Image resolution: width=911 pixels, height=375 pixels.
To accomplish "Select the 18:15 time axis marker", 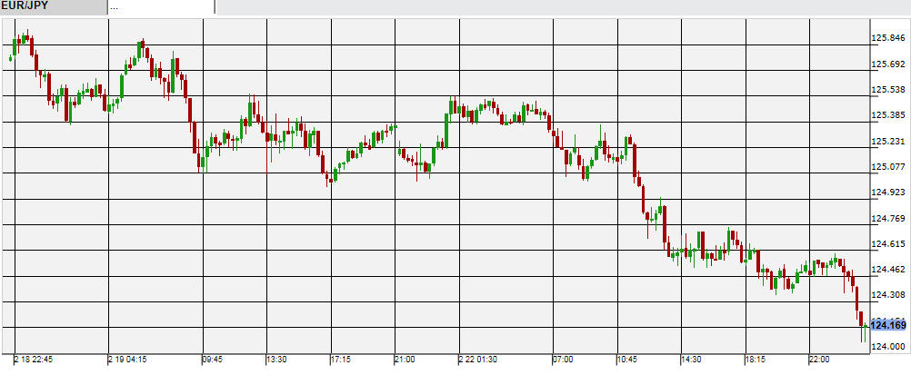I will (757, 360).
